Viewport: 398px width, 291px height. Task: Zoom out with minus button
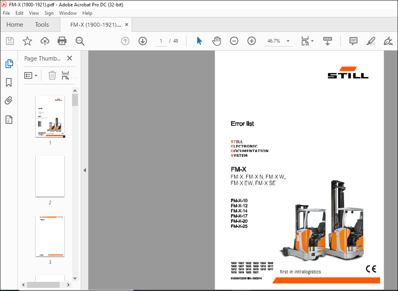pyautogui.click(x=234, y=41)
